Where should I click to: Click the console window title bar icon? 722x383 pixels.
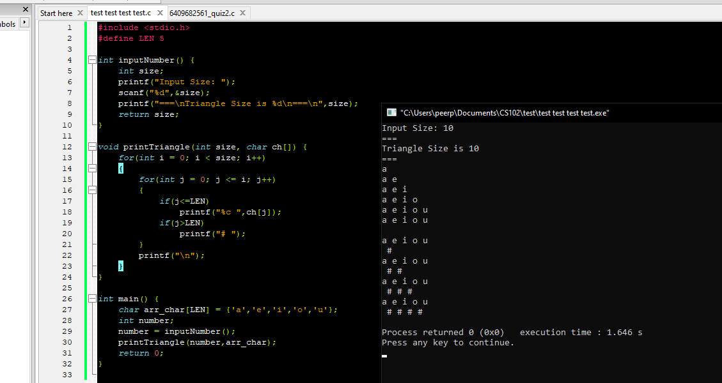391,112
